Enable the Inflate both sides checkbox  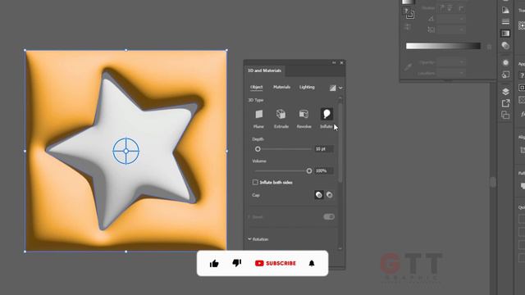[255, 182]
